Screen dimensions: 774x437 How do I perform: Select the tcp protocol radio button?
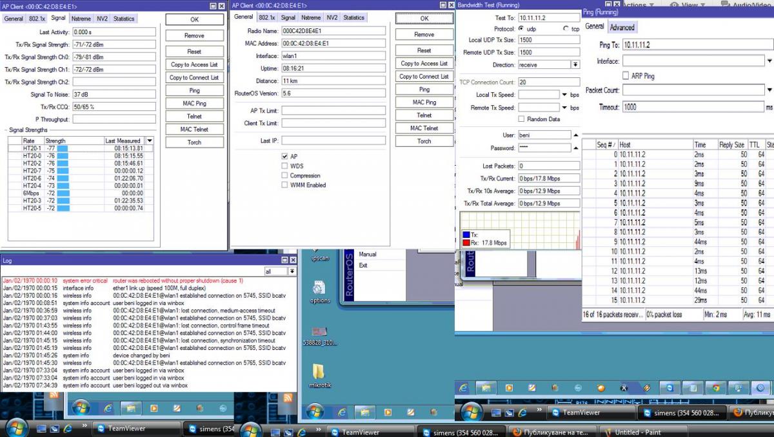pyautogui.click(x=566, y=29)
